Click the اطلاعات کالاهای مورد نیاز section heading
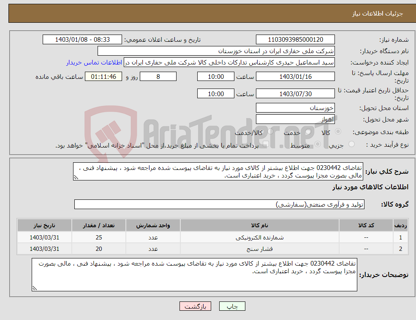Screen dimensions: 416x320 370,187
